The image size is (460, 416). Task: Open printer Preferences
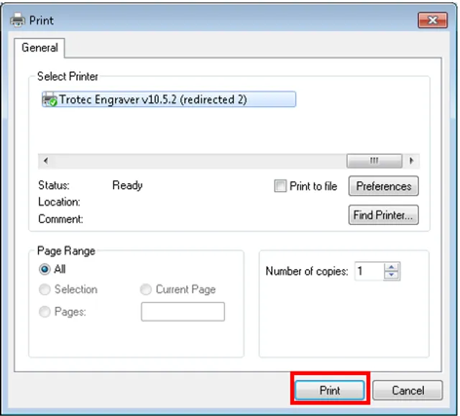point(383,186)
